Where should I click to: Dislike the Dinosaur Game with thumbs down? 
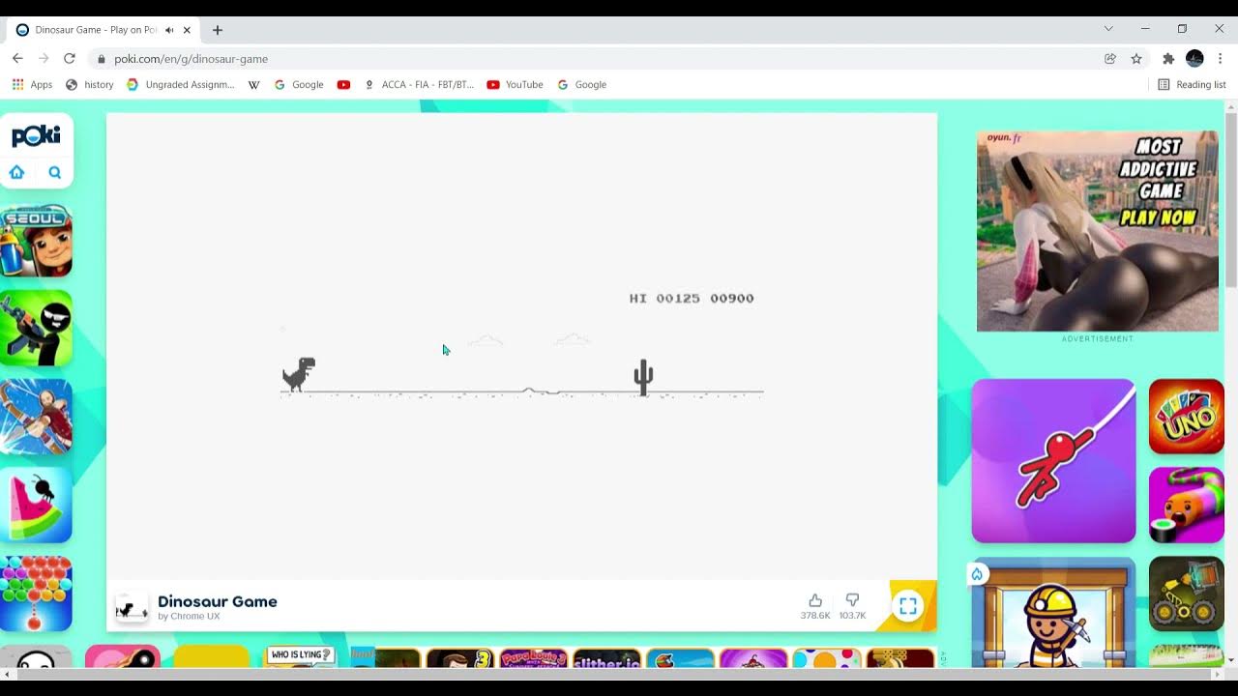tap(852, 600)
